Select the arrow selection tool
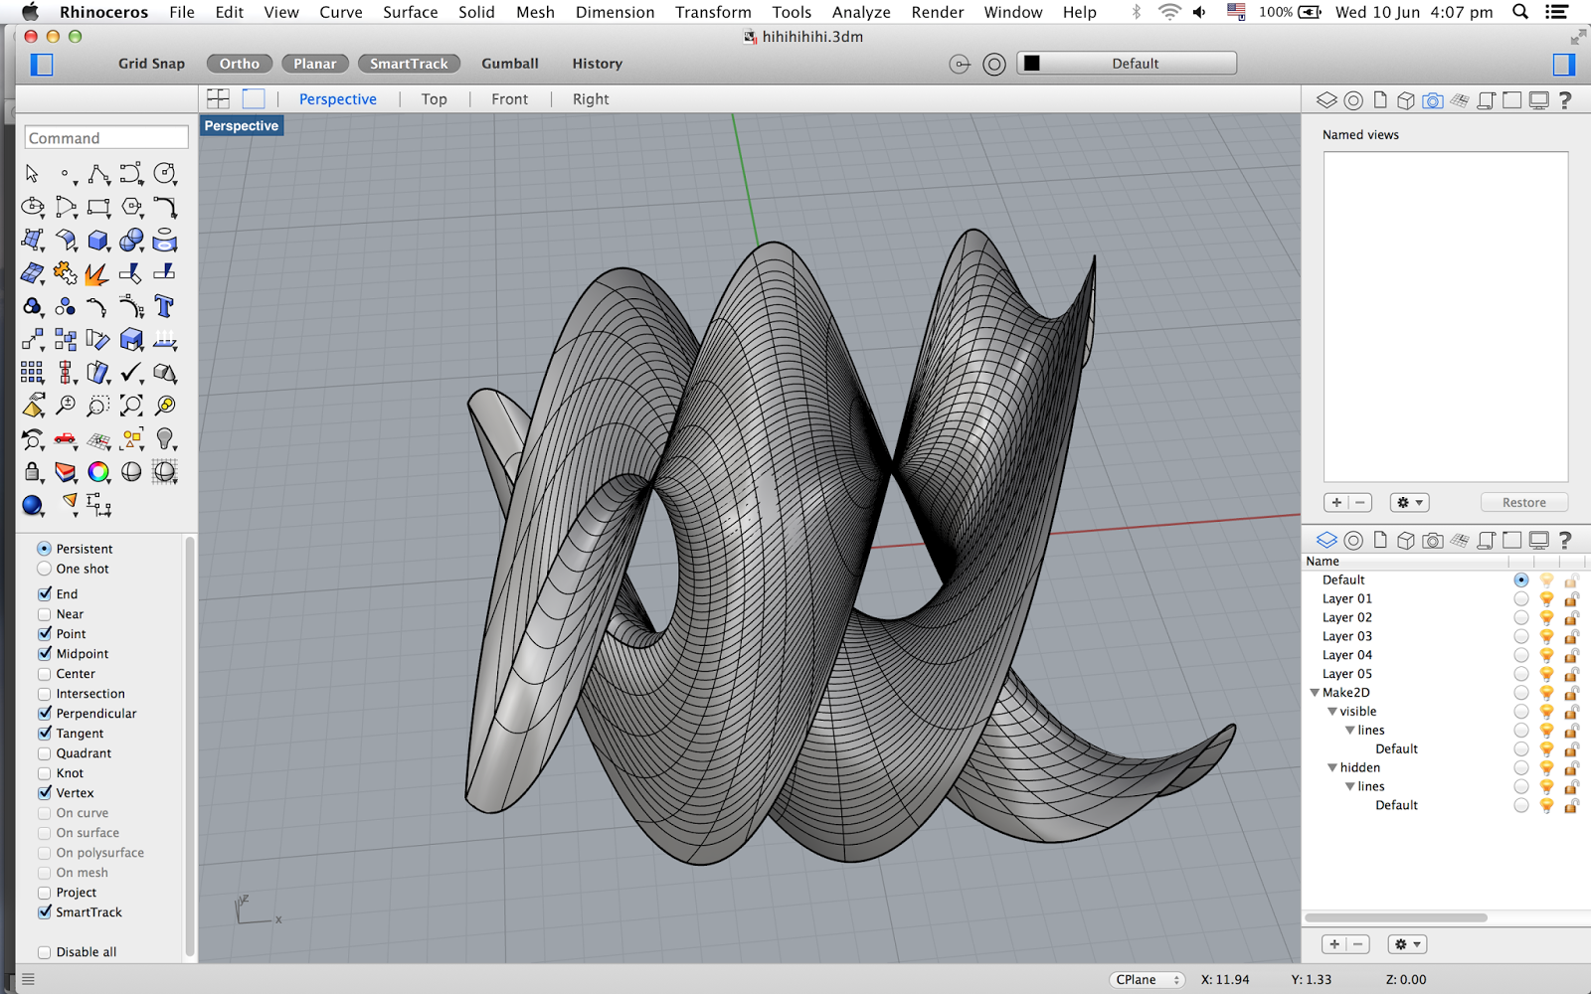1591x994 pixels. [33, 173]
